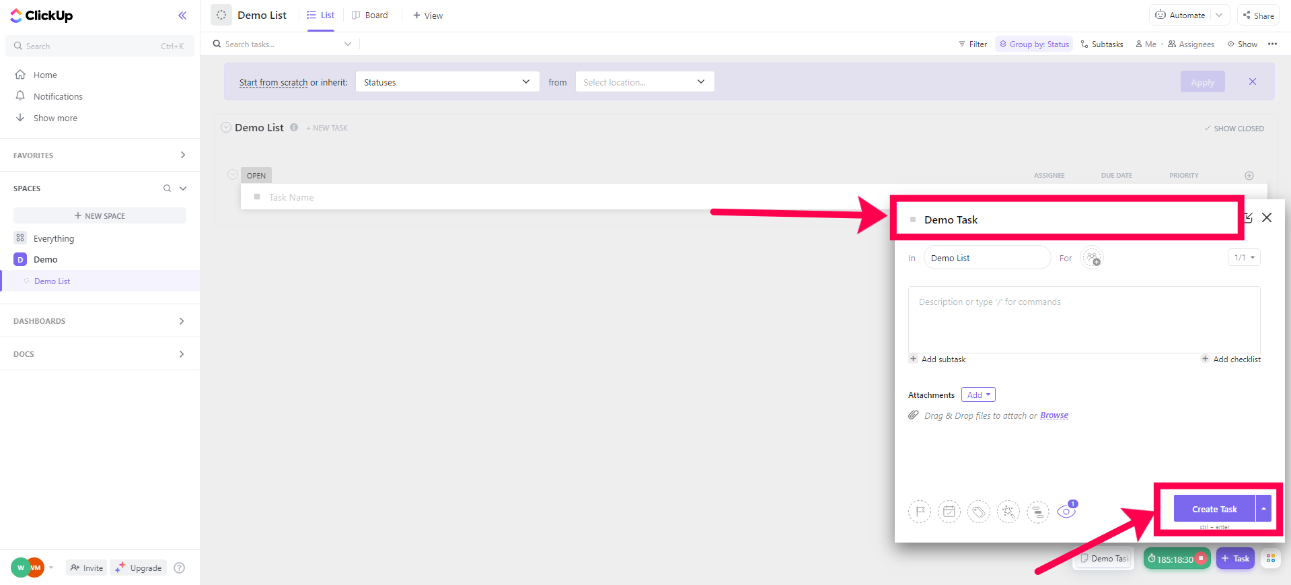Collapse the OPEN status group
The image size is (1291, 585).
click(x=233, y=174)
